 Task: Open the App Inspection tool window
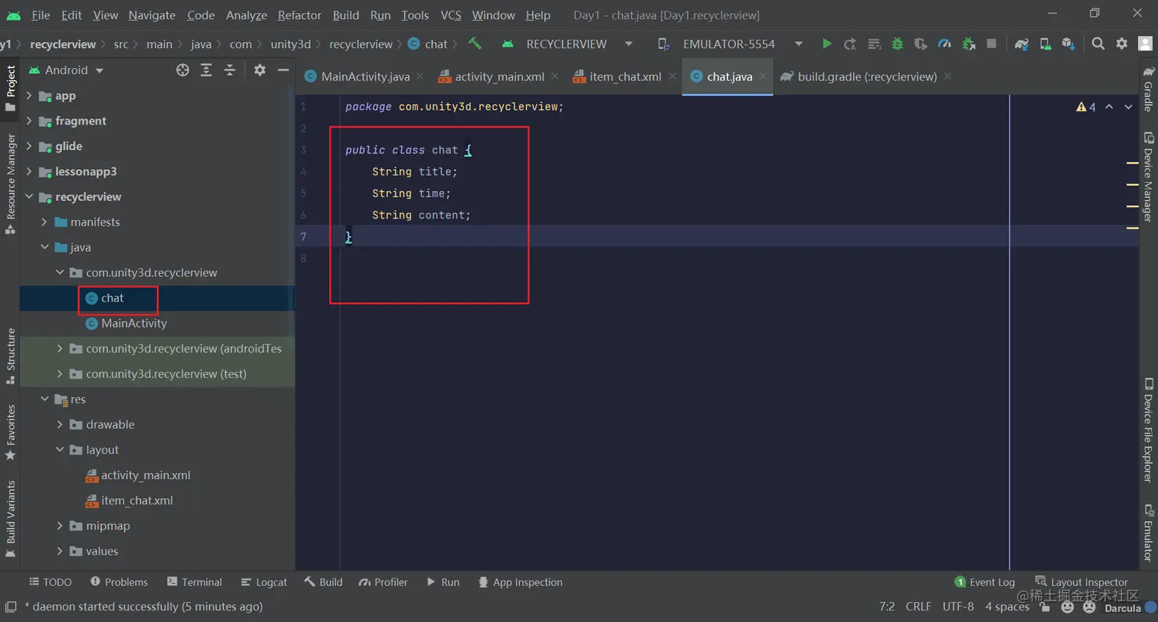[x=520, y=582]
